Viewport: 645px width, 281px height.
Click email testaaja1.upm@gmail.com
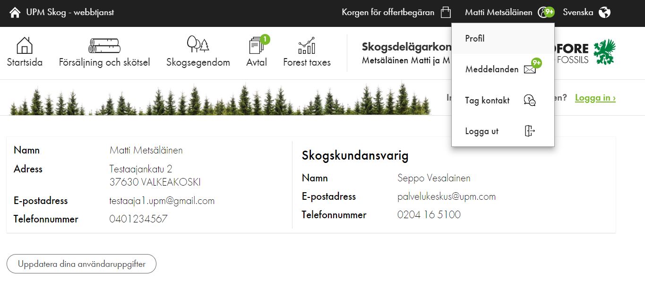click(162, 201)
